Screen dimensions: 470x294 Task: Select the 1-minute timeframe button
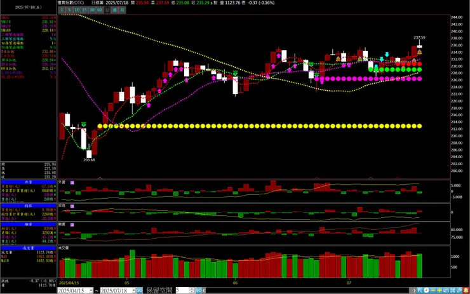(x=62, y=10)
